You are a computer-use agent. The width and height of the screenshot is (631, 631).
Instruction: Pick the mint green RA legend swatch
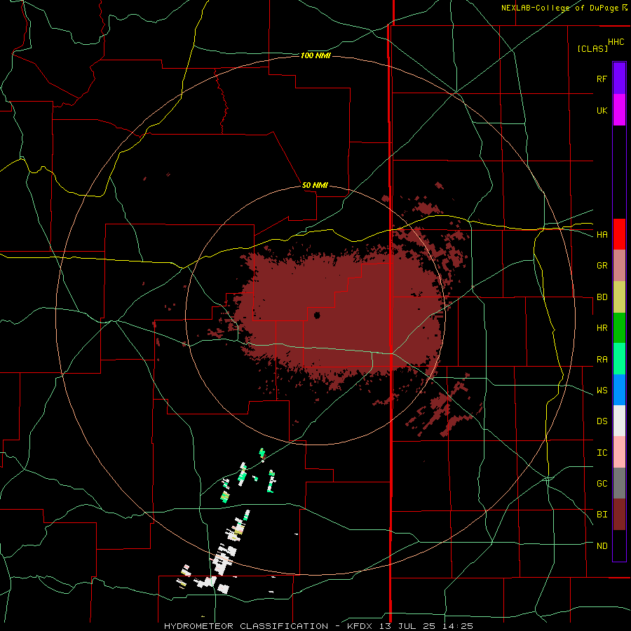click(619, 359)
